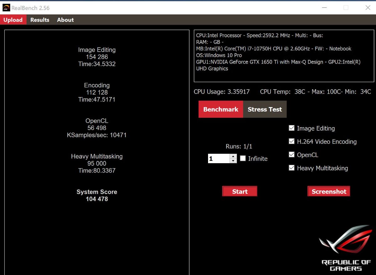Image resolution: width=376 pixels, height=275 pixels.
Task: Maximize the RealBench window
Action: click(x=346, y=8)
